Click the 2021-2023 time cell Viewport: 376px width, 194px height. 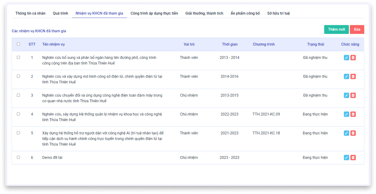(230, 133)
